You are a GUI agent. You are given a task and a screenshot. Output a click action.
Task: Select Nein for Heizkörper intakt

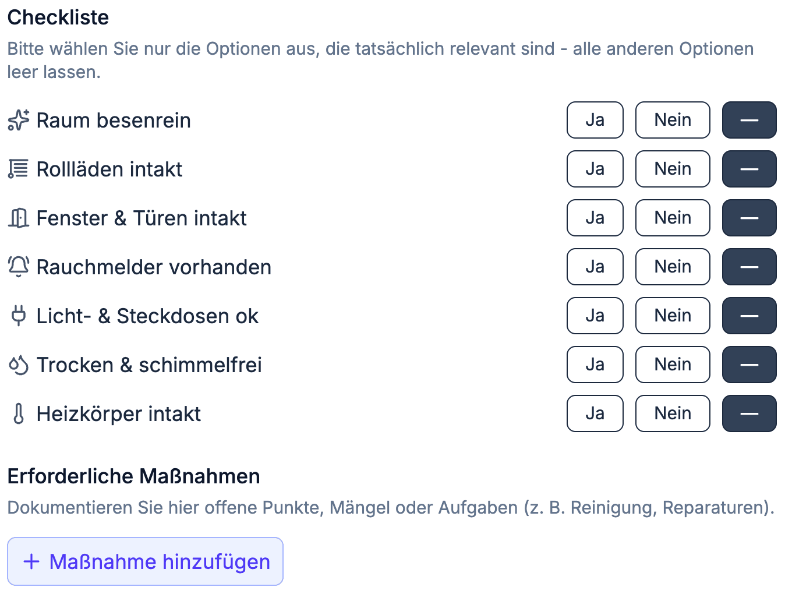(x=673, y=413)
